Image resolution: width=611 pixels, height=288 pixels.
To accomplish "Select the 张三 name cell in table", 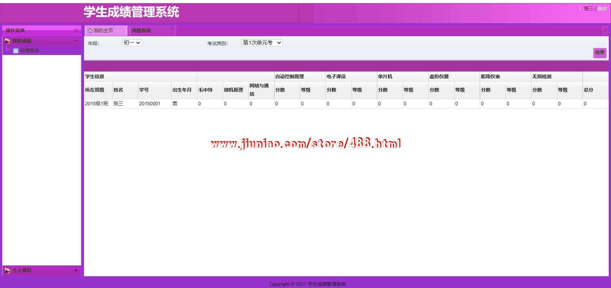I will (125, 104).
